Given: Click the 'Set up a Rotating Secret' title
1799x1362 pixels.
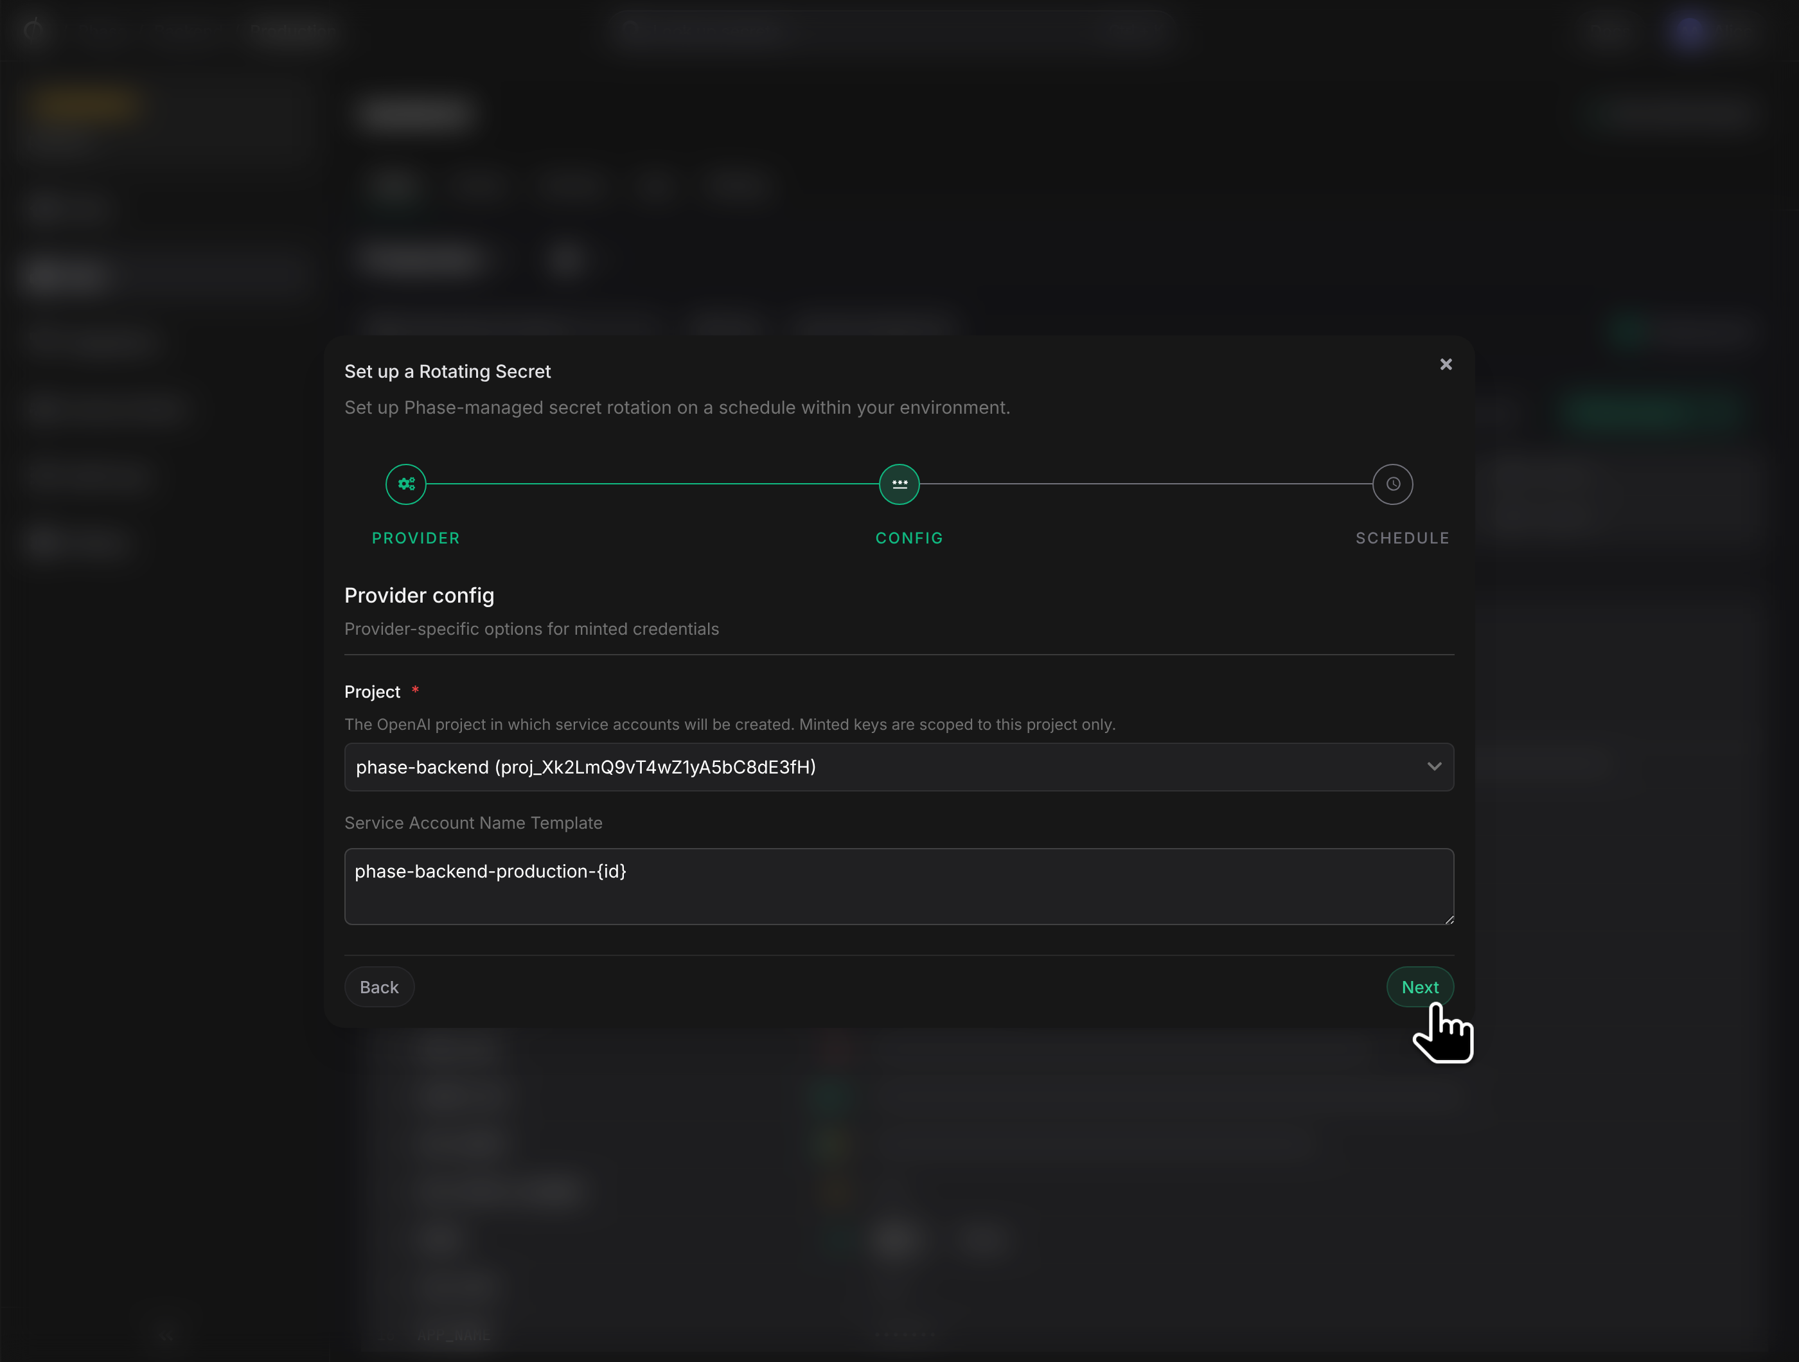Looking at the screenshot, I should [447, 371].
